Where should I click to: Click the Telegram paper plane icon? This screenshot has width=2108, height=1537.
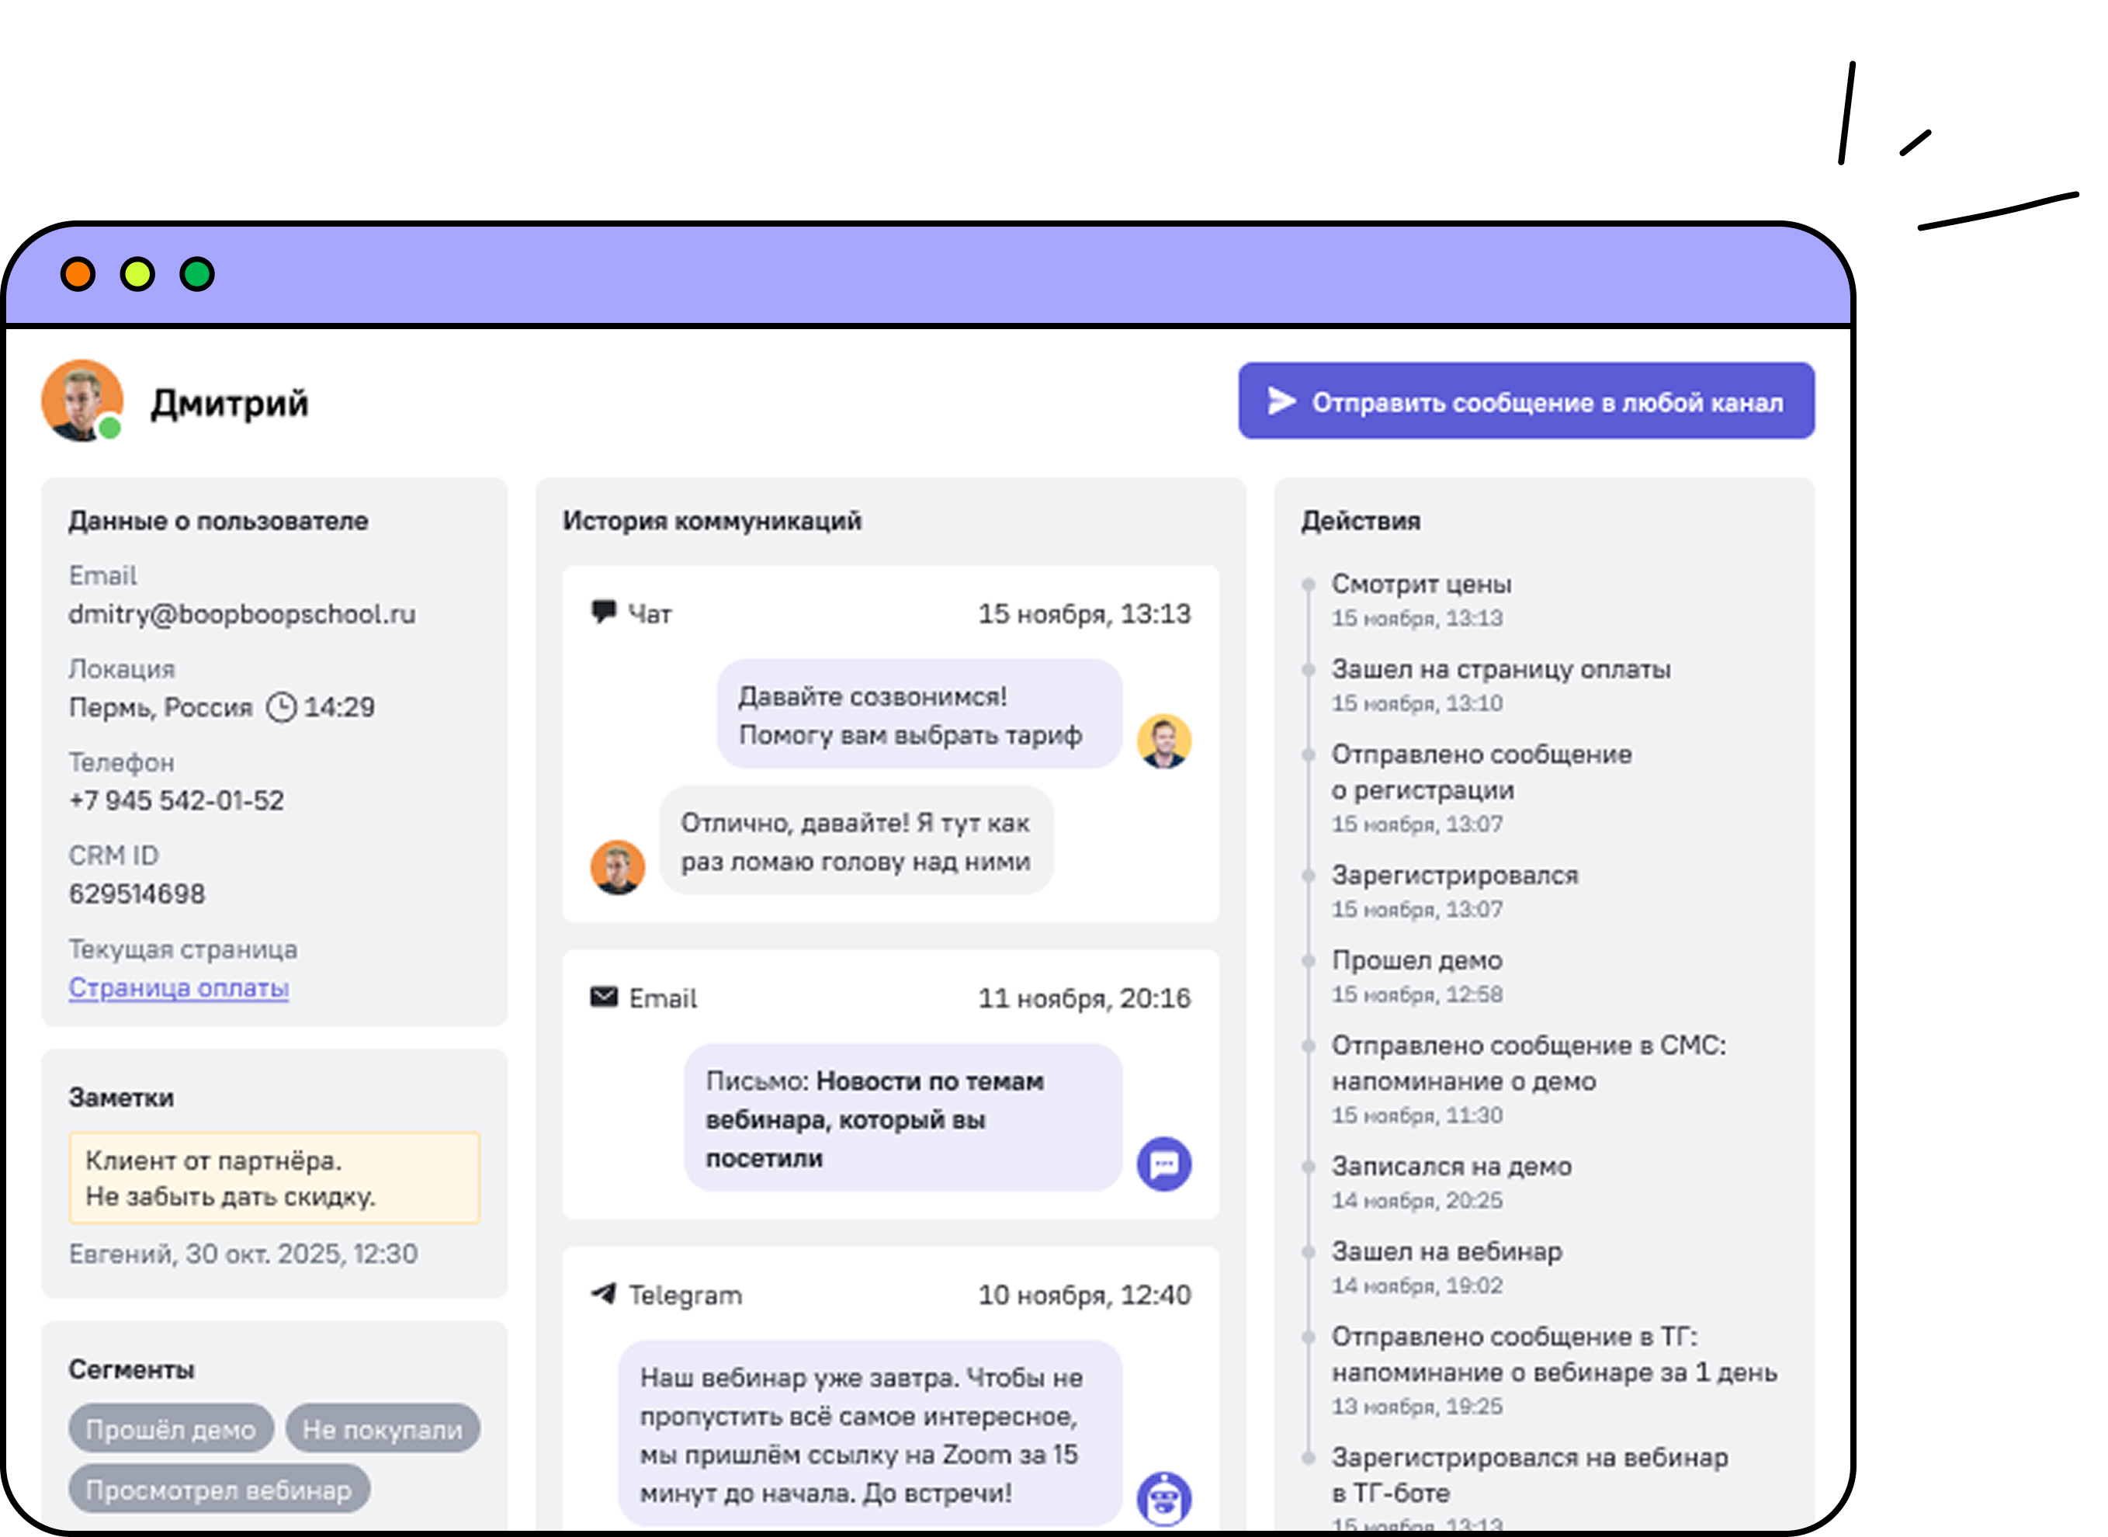click(x=604, y=1293)
